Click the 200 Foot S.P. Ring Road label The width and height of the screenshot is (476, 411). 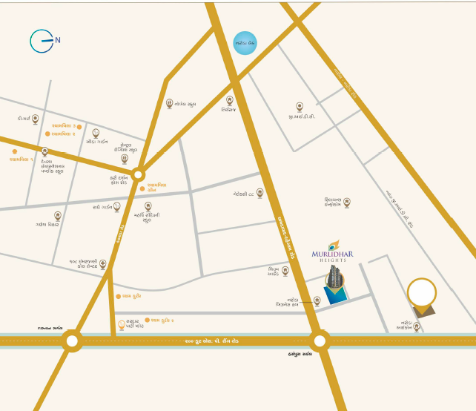click(211, 341)
